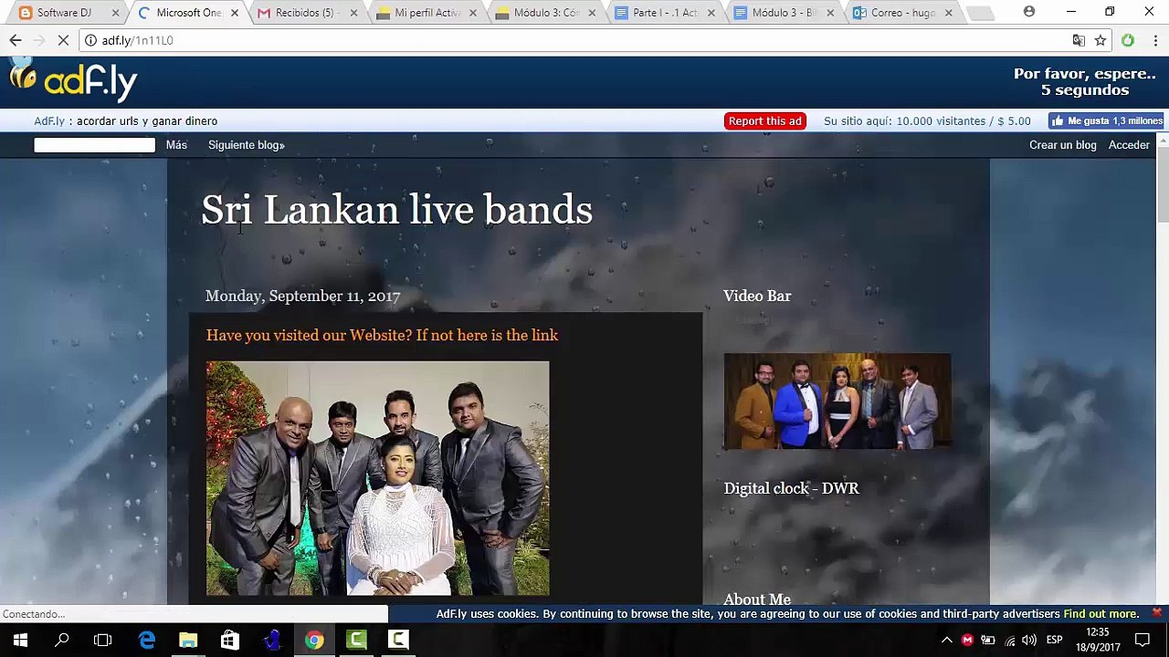Click the site information icon in address bar

click(90, 40)
